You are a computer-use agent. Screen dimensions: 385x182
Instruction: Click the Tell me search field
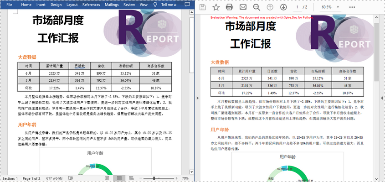tap(169, 5)
